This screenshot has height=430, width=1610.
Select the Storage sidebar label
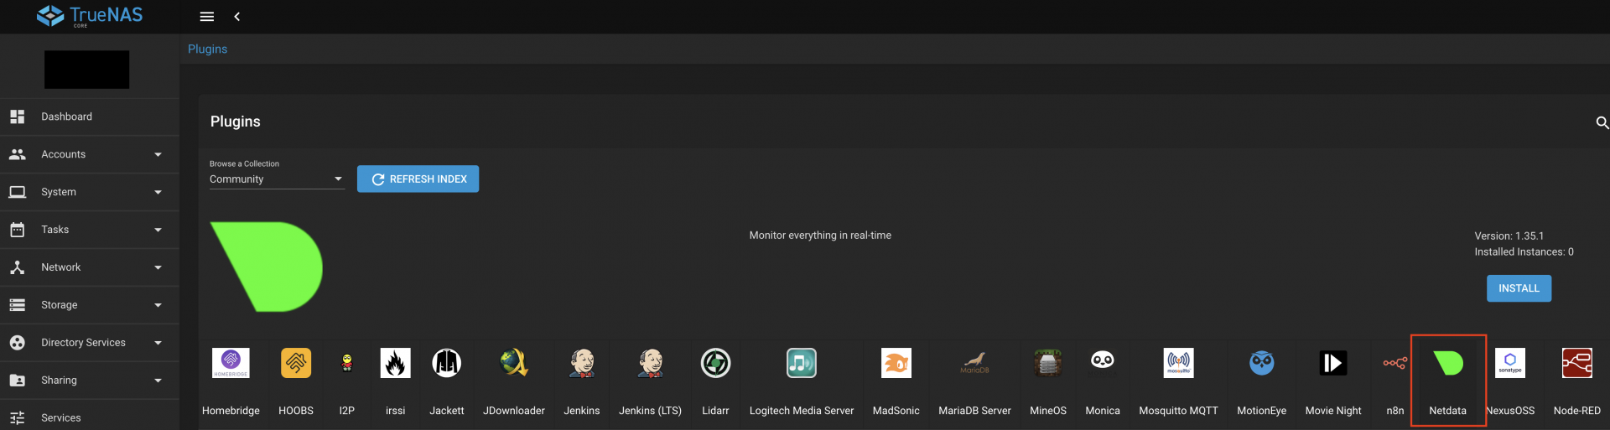coord(60,305)
